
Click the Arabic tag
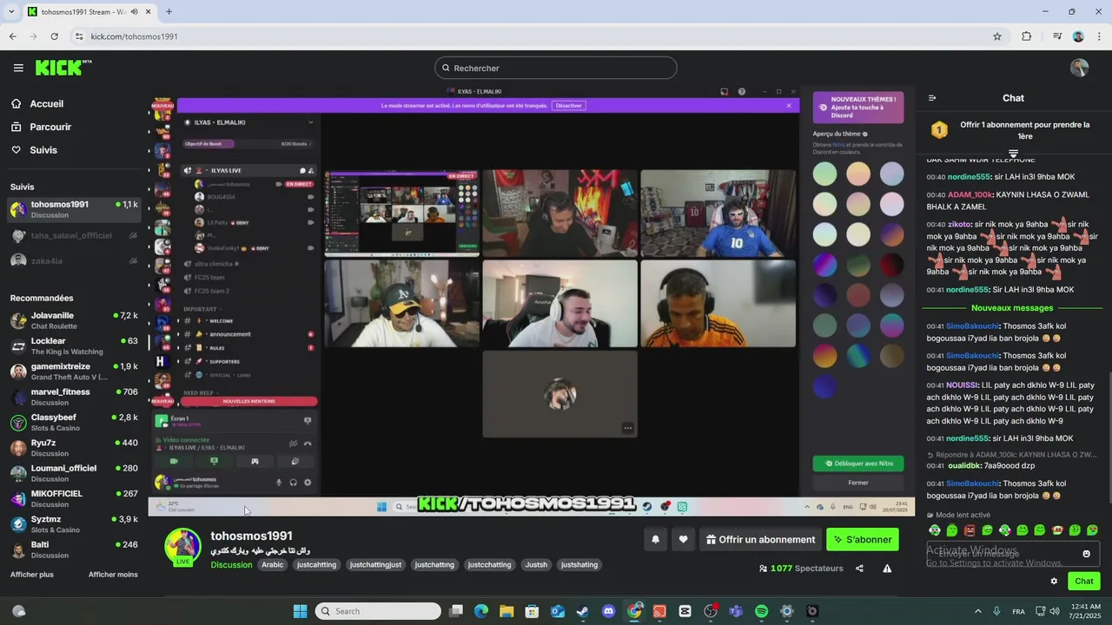[x=273, y=564]
